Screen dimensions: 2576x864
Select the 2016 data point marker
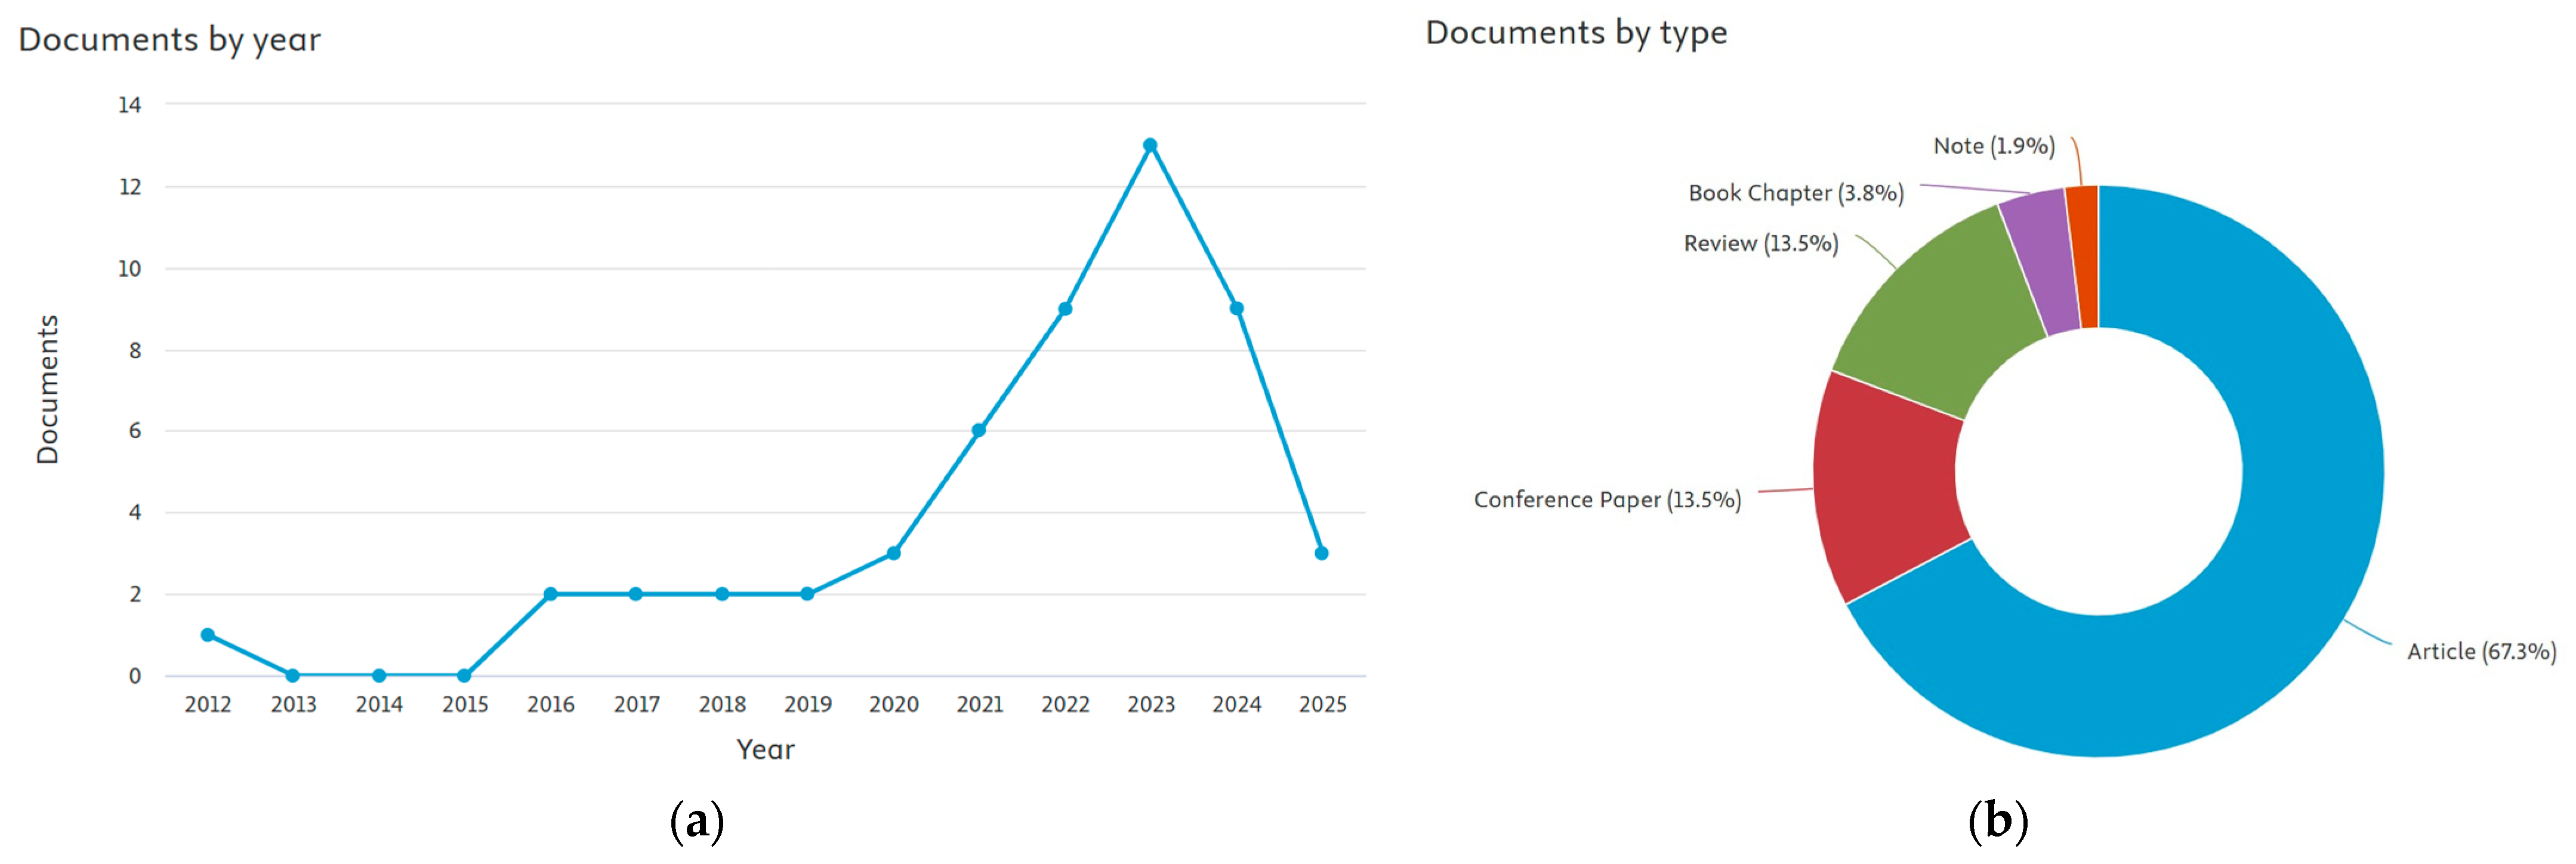point(550,594)
